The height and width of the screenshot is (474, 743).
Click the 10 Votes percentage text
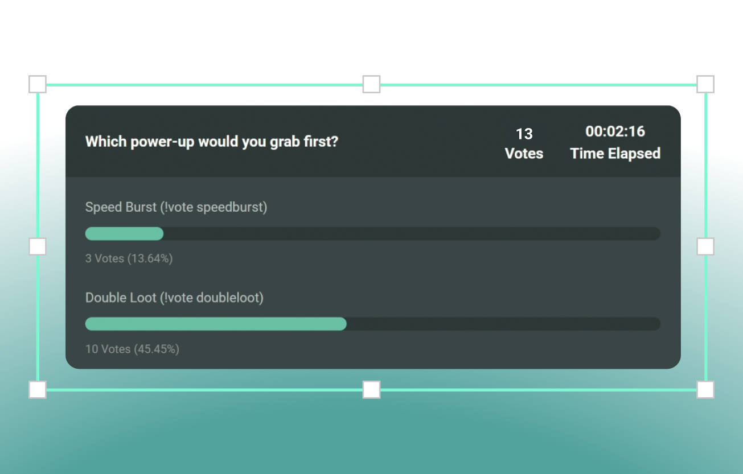coord(132,349)
